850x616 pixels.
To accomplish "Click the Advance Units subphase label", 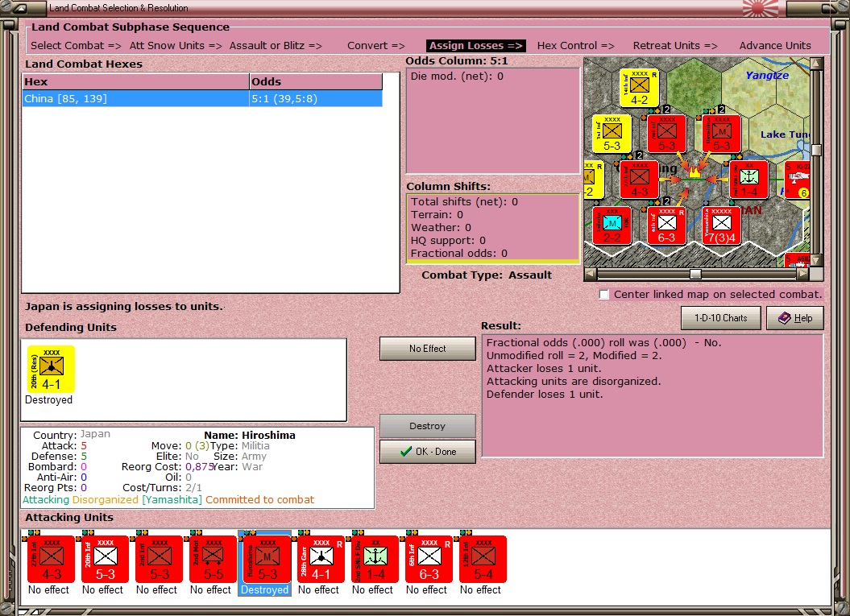I will (775, 46).
